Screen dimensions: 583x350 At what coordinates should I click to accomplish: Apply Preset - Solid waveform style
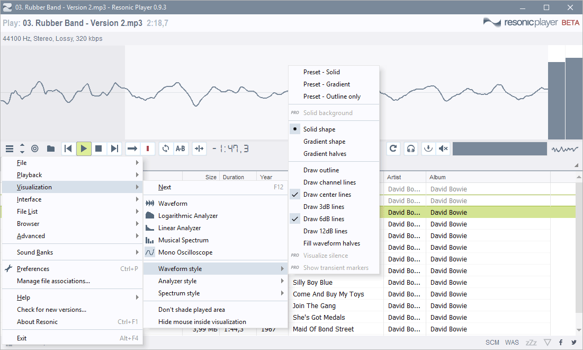click(334, 72)
